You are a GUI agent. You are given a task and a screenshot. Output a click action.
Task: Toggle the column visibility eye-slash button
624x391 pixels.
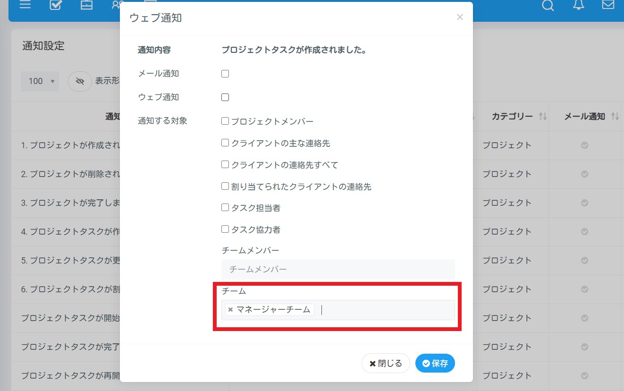80,81
